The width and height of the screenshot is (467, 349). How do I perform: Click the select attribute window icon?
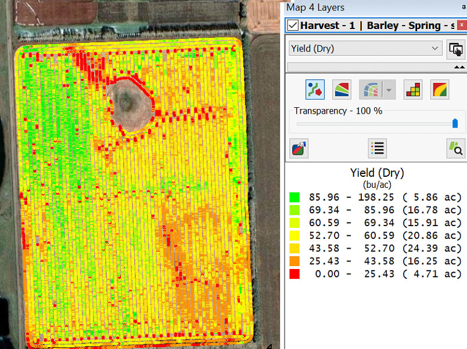(455, 49)
